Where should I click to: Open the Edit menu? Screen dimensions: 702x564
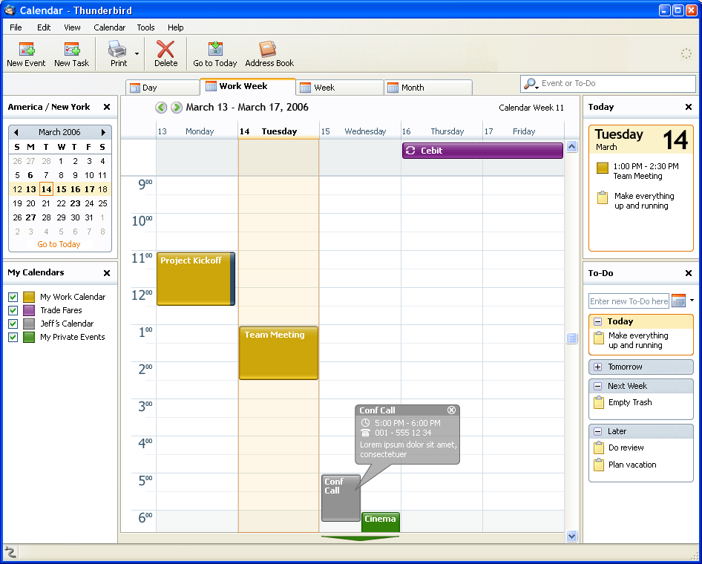point(44,27)
